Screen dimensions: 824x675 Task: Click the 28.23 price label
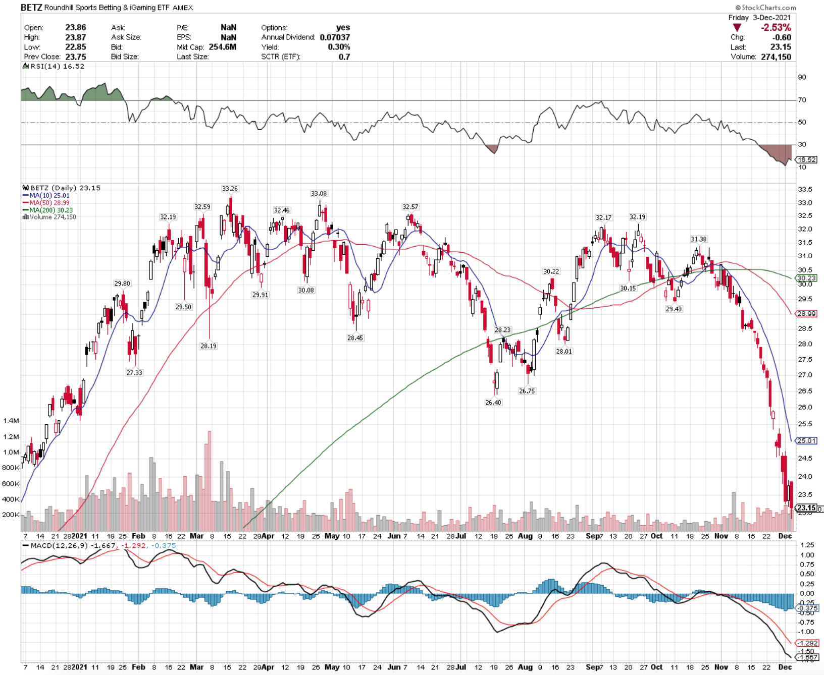coord(502,330)
